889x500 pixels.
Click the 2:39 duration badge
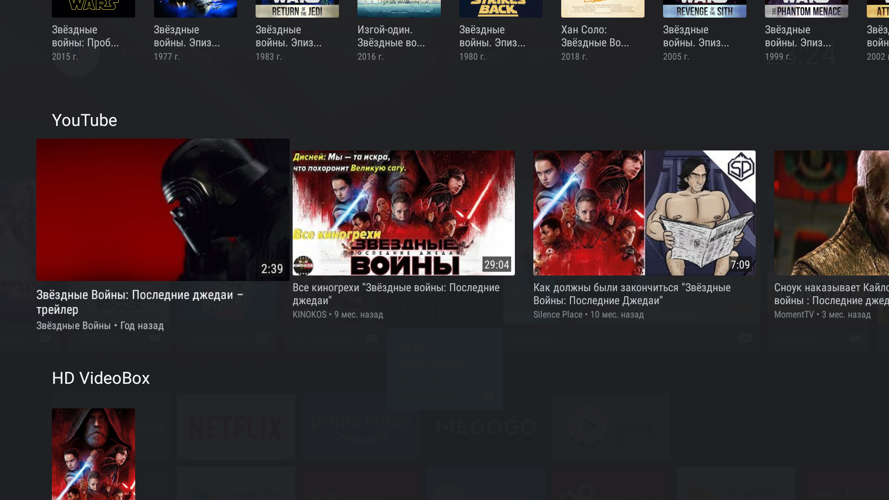pos(272,269)
